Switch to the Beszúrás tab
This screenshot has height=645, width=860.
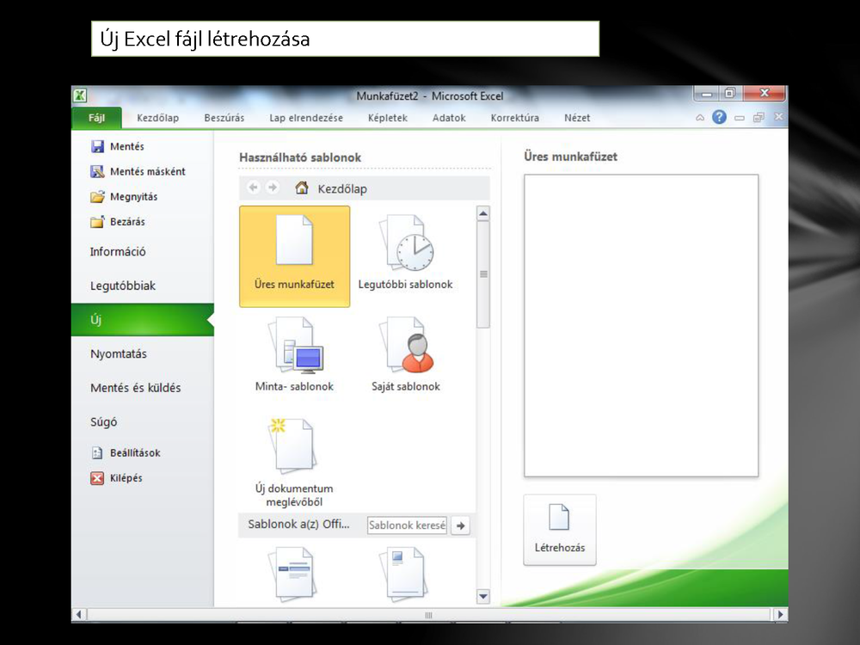(x=224, y=118)
